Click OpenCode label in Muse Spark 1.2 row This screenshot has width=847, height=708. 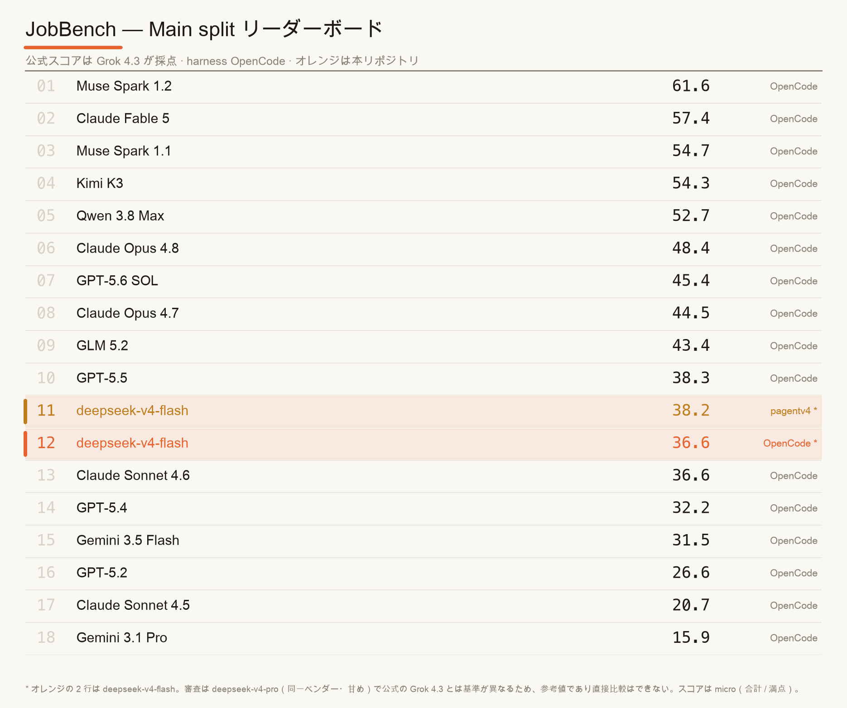pos(794,86)
